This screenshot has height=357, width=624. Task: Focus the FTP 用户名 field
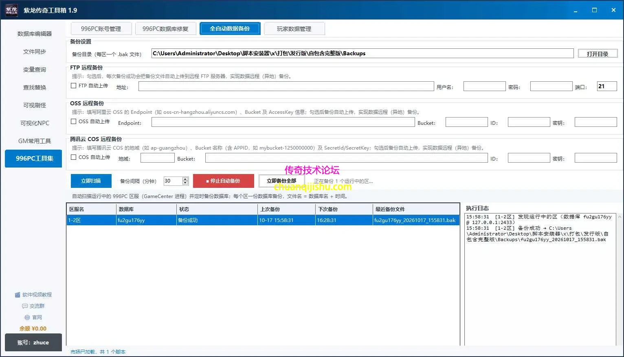(484, 86)
